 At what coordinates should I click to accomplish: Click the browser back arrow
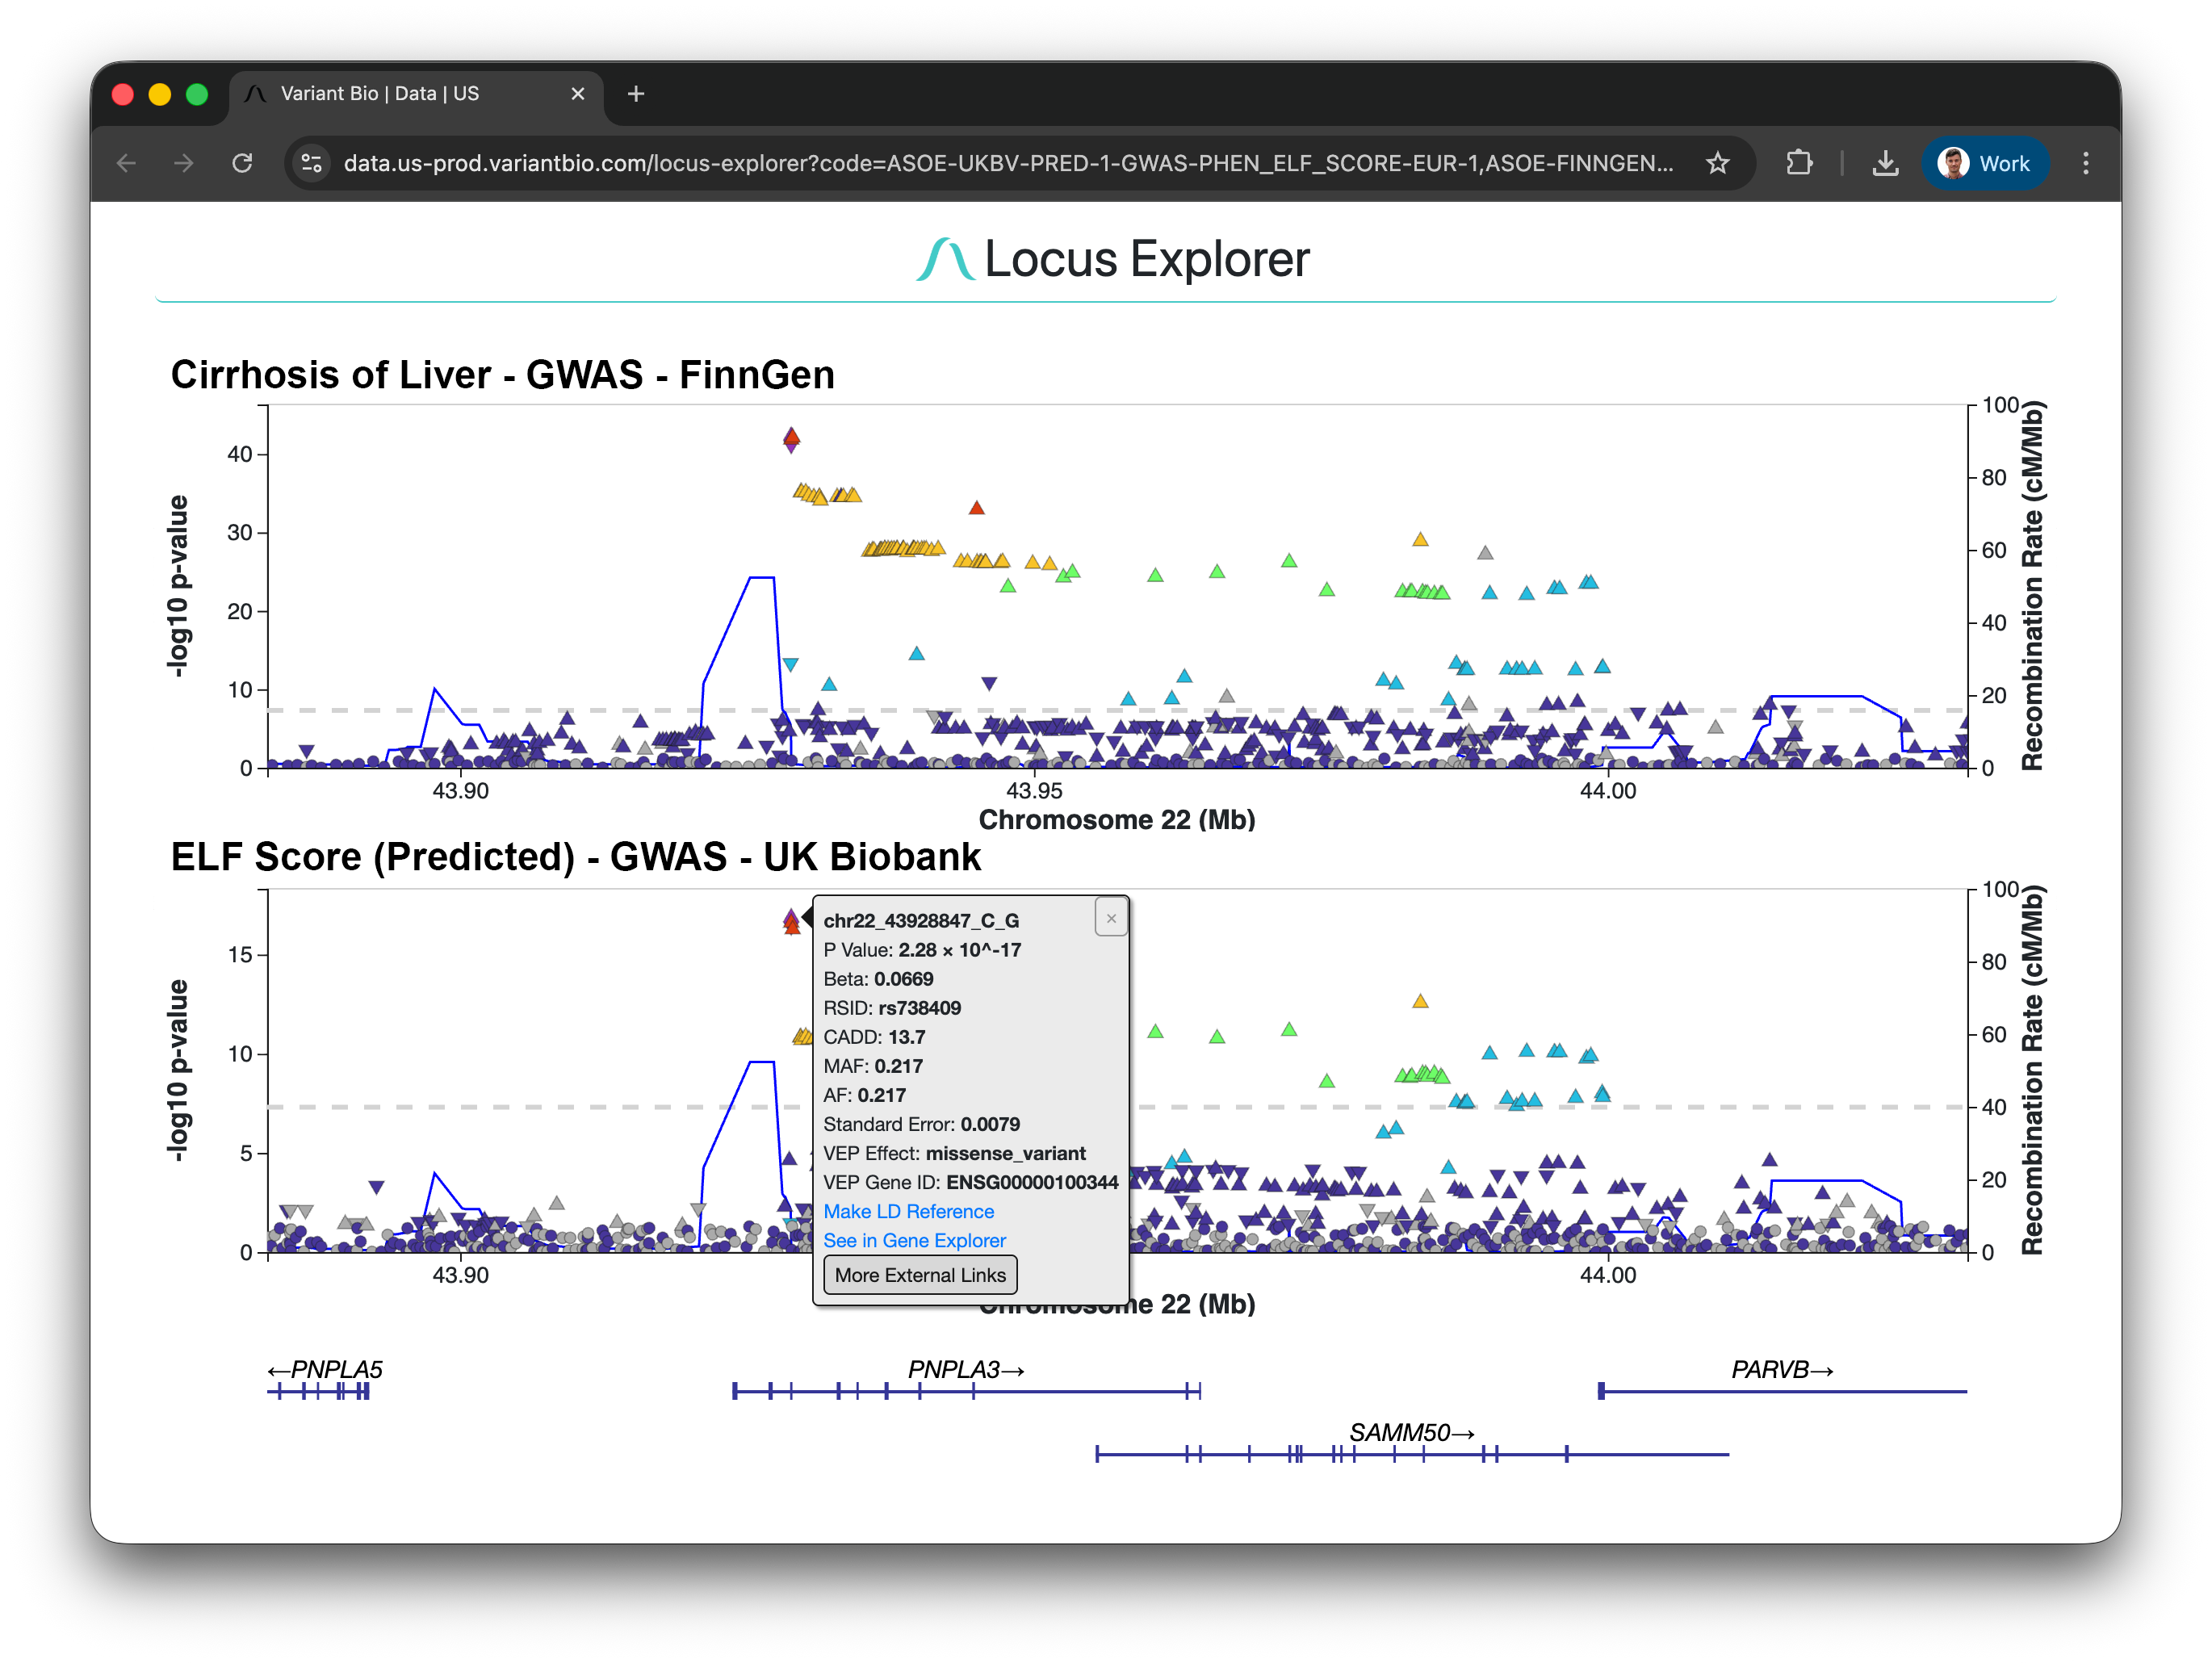pyautogui.click(x=124, y=163)
